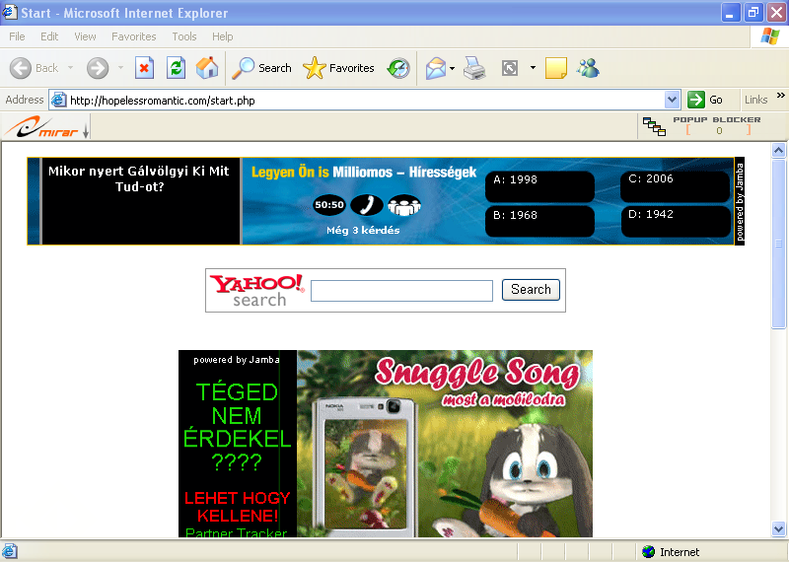The height and width of the screenshot is (562, 789).
Task: Open the yellow note Discuss icon
Action: pos(556,68)
